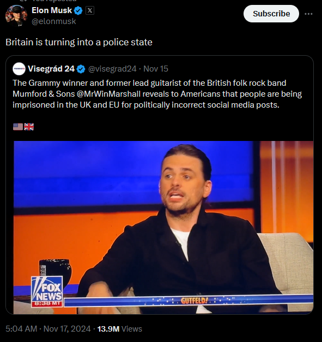322x342 pixels.
Task: Click the Fox News logo in video
Action: pyautogui.click(x=47, y=292)
